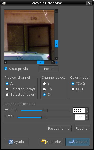This screenshot has width=94, height=150.
Task: Open help with the Ayuda button
Action: [16, 142]
